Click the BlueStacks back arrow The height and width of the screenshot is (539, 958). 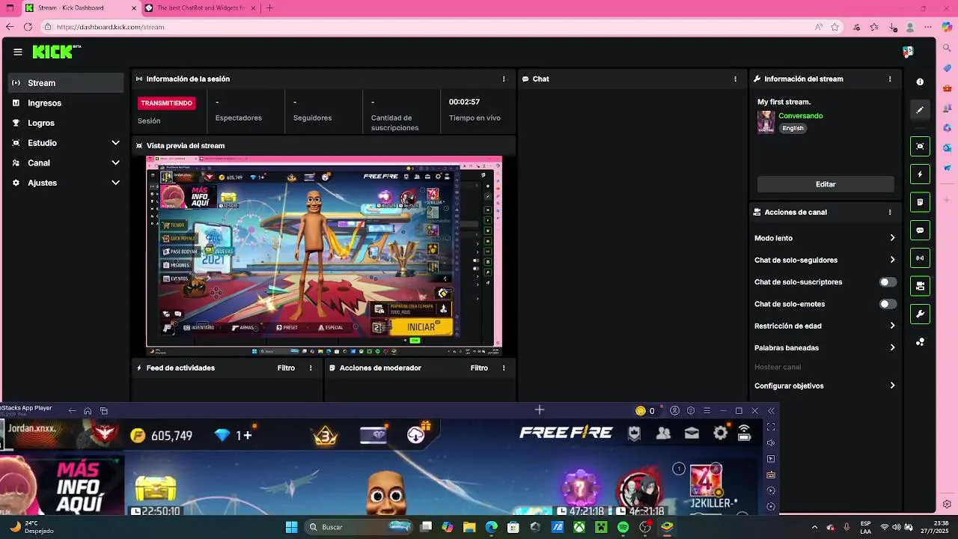point(72,410)
